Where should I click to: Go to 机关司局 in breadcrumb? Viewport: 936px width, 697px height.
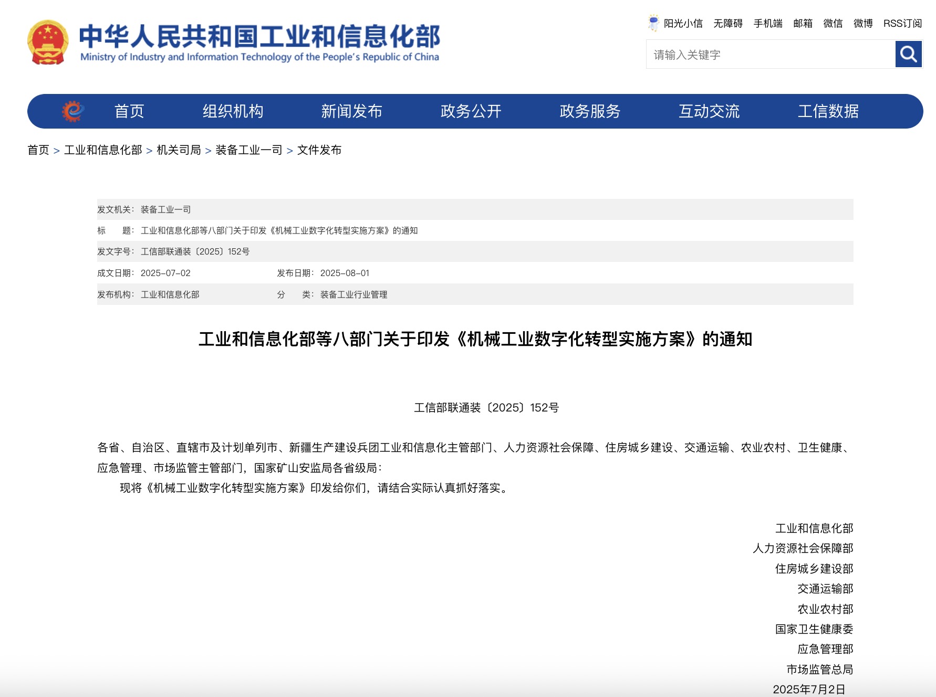179,150
